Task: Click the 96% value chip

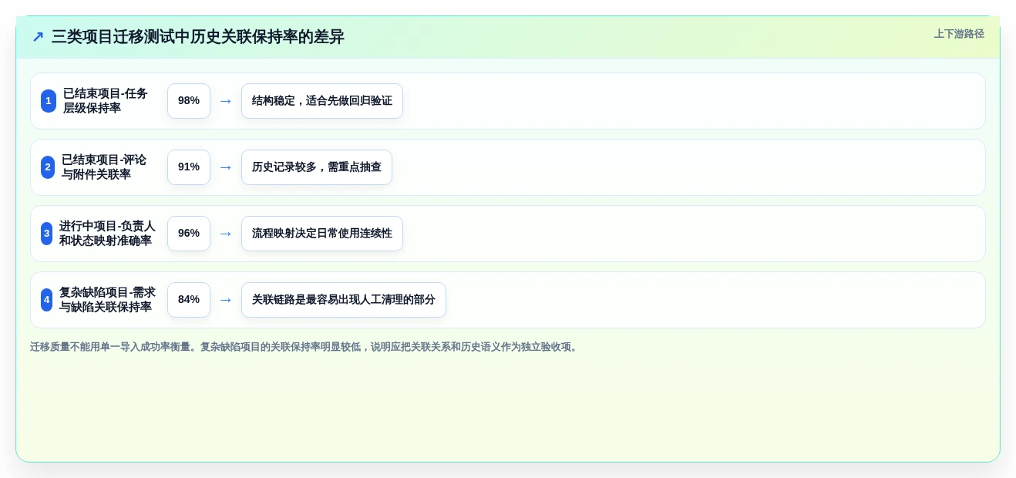Action: coord(189,234)
